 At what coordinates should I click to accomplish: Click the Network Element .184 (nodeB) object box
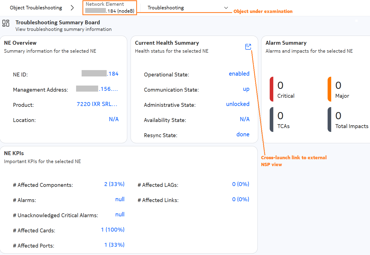click(109, 8)
